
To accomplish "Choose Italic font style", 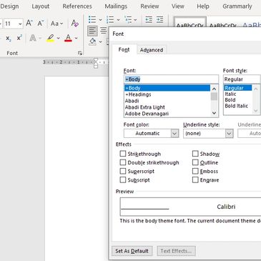I will 237,94.
